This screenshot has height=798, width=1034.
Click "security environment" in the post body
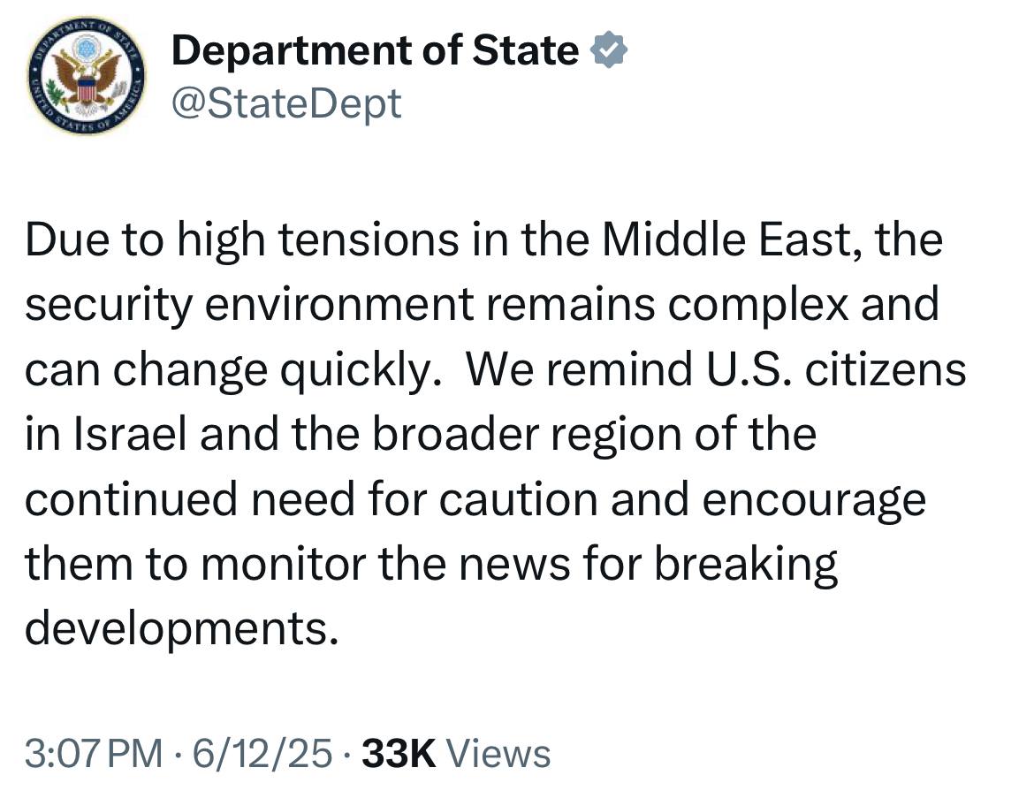249,305
